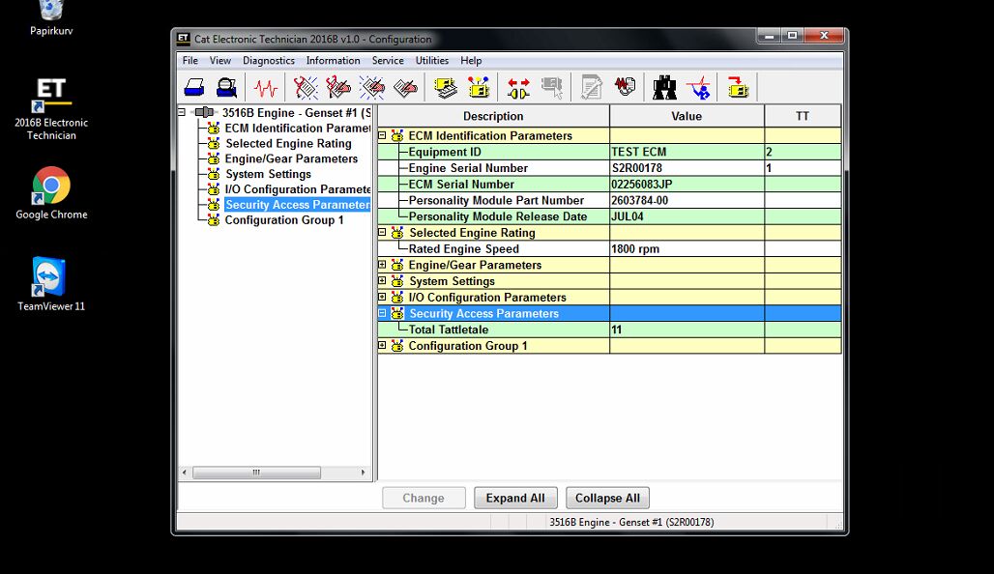Click the Description column header
Screen dimensions: 994x574
[x=493, y=116]
